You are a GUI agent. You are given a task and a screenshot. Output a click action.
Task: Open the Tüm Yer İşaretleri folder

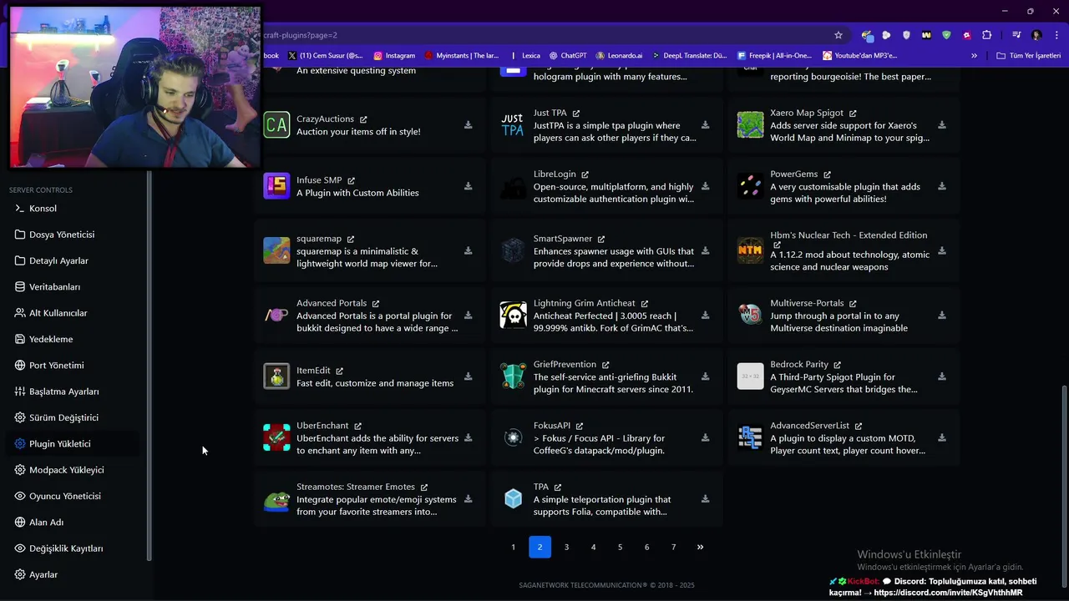1029,56
